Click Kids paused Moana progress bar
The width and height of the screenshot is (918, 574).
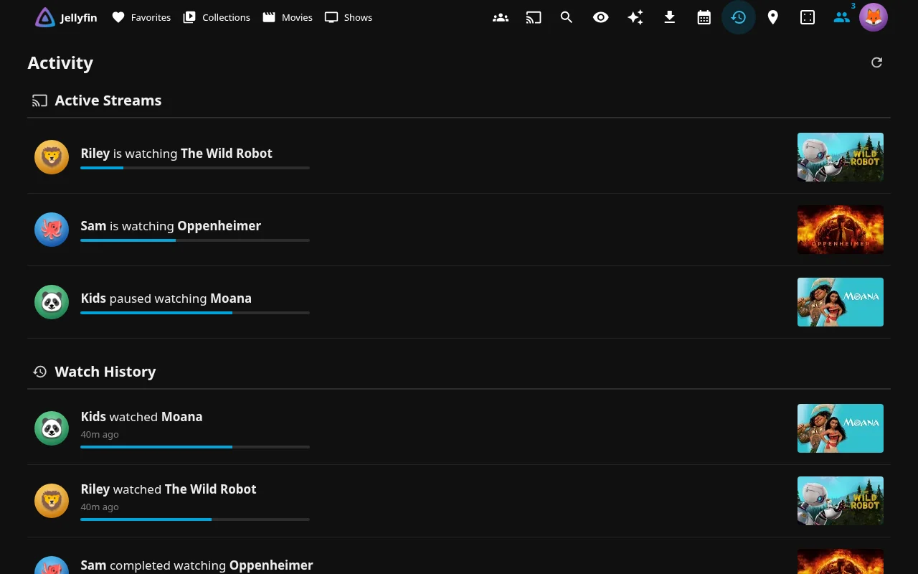(195, 313)
